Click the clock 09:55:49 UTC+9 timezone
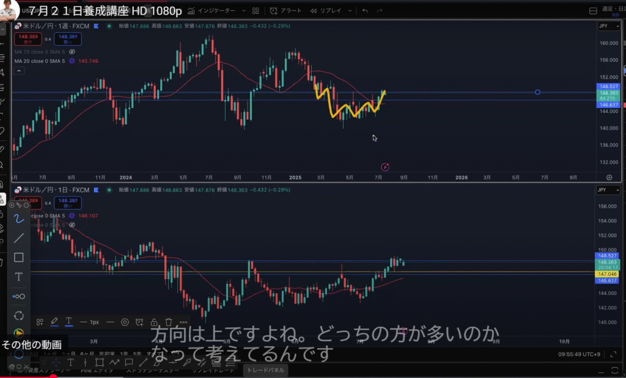Image resolution: width=626 pixels, height=378 pixels. coord(579,354)
